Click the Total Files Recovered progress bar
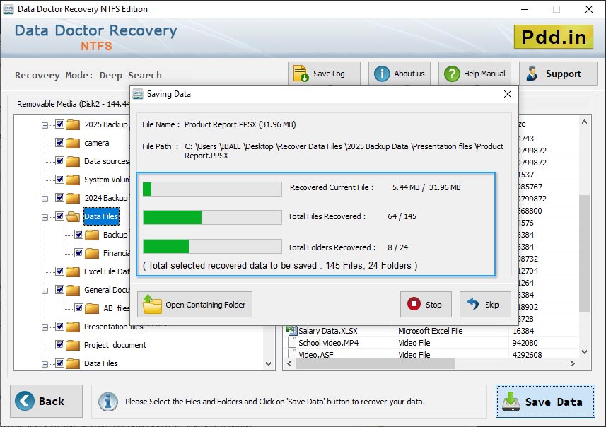606x427 pixels. tap(212, 217)
